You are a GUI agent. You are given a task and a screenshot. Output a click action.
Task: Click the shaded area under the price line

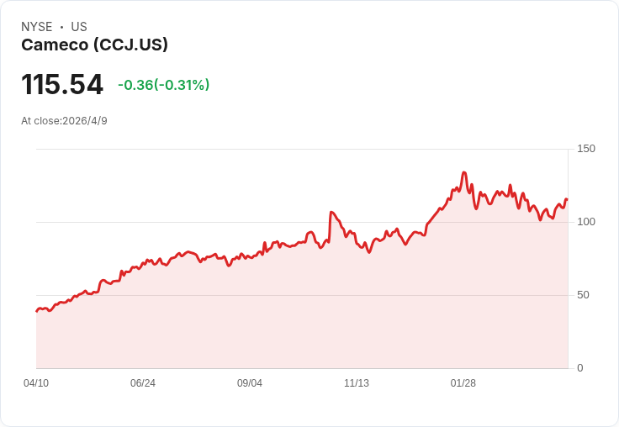click(303, 319)
